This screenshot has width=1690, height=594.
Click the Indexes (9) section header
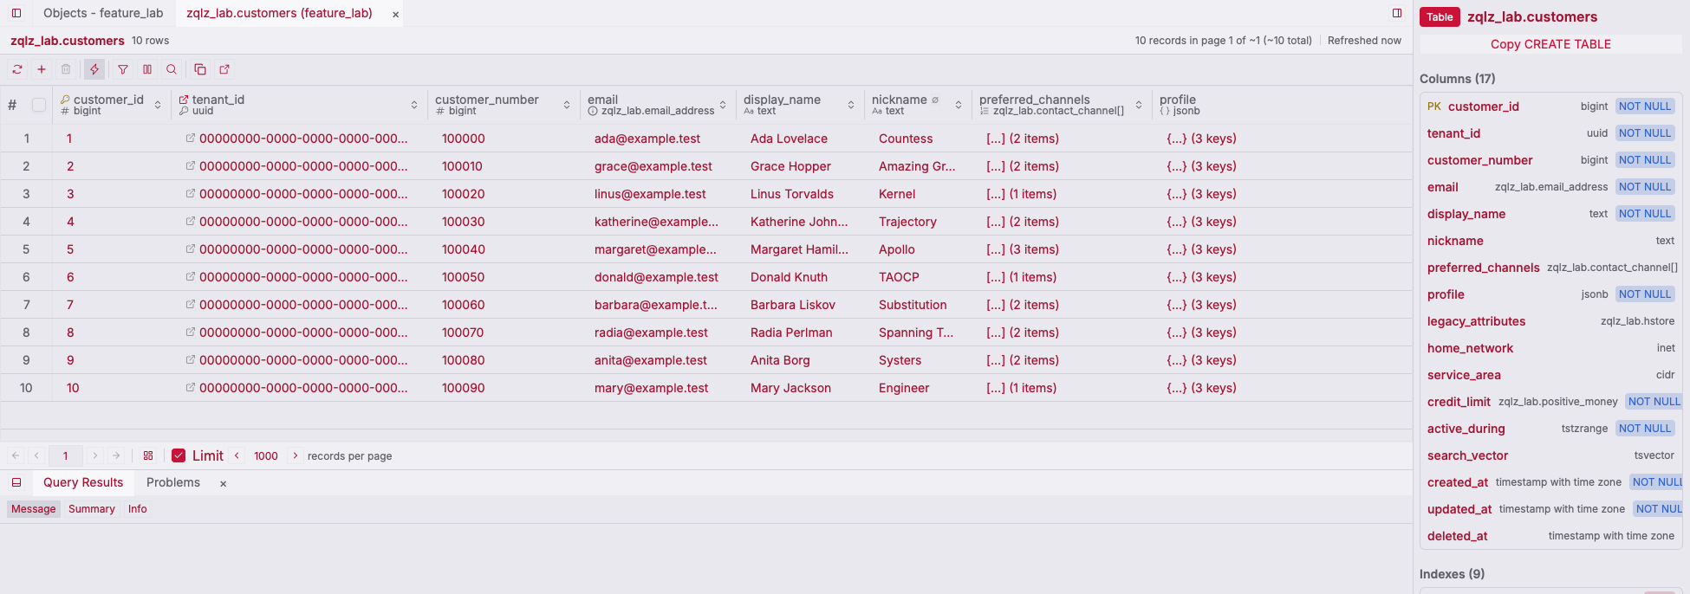(1453, 574)
